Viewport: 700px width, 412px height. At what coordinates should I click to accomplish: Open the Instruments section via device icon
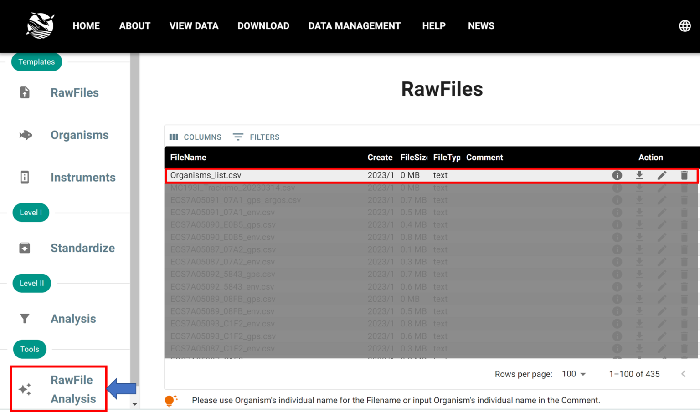pos(24,178)
